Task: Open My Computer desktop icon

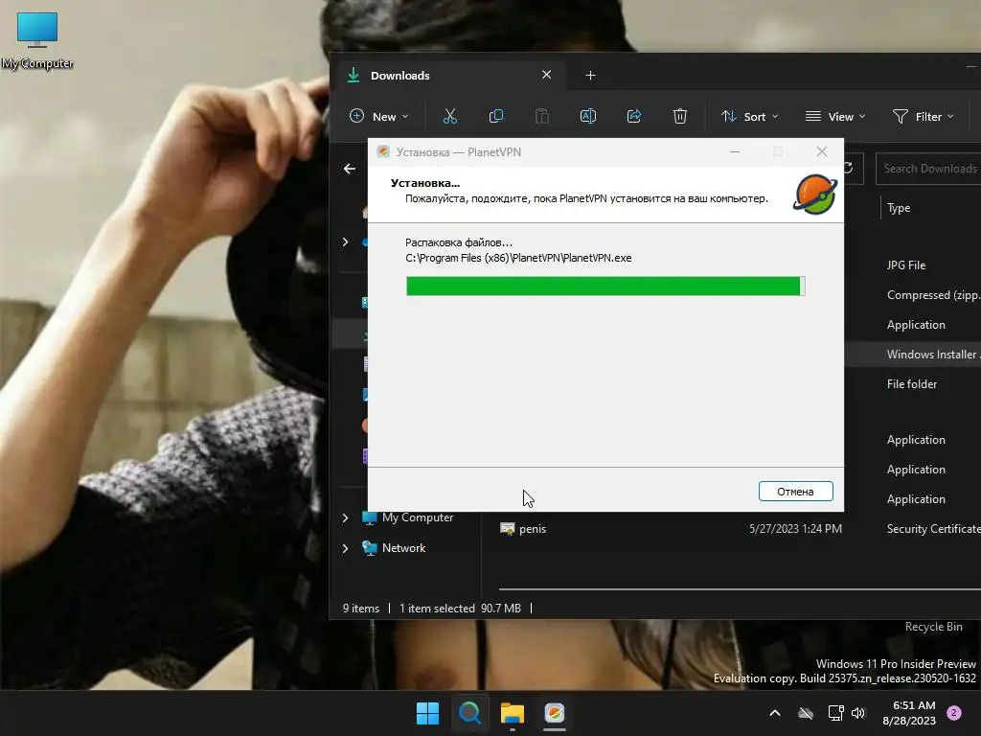Action: [37, 40]
